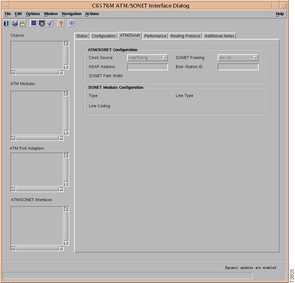Switch to the Performance tab
This screenshot has width=295, height=283.
(x=155, y=36)
